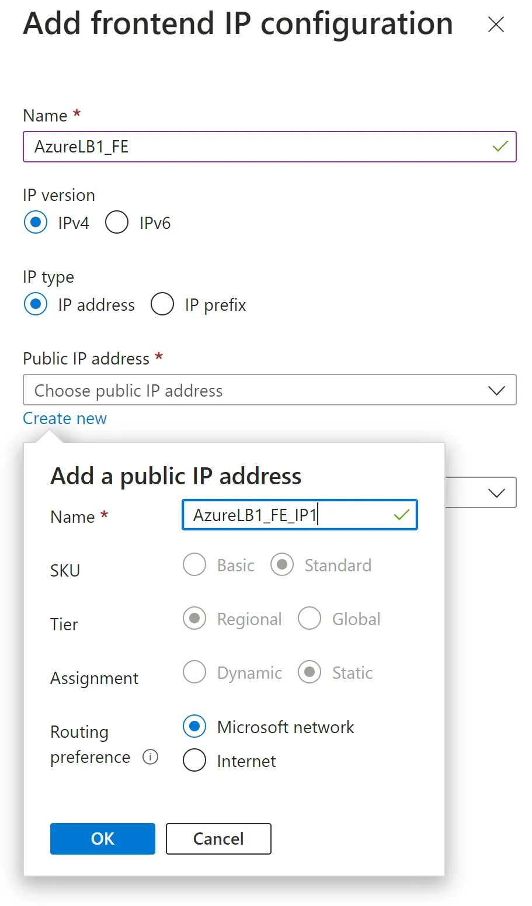Click the public IP name field AzureLB1_FE_IP1
This screenshot has width=532, height=906.
300,515
